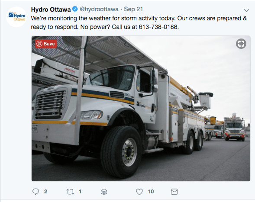Screen dimensions: 255x202
Task: Send tweet via direct message envelope
Action: 174,192
